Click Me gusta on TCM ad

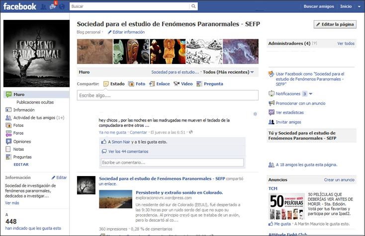click(282, 224)
